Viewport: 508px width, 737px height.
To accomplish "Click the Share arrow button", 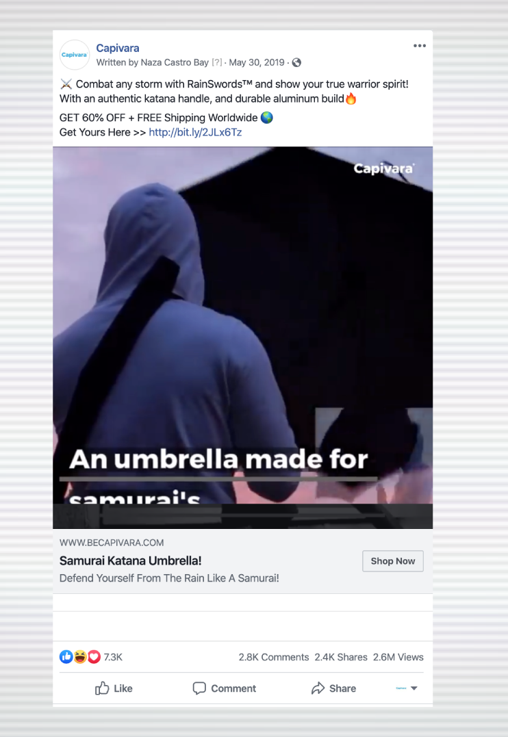I will 333,688.
